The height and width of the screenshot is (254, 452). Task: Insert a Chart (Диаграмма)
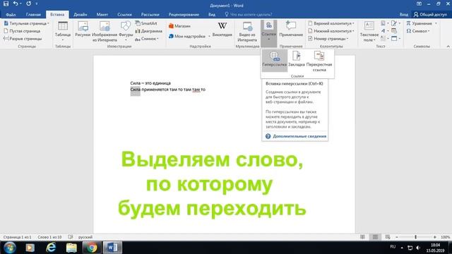point(149,31)
